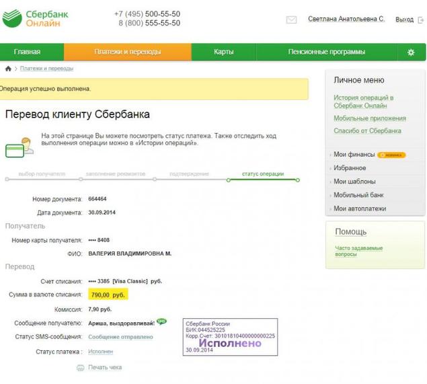Click the green SMS bubble icon

[161, 321]
